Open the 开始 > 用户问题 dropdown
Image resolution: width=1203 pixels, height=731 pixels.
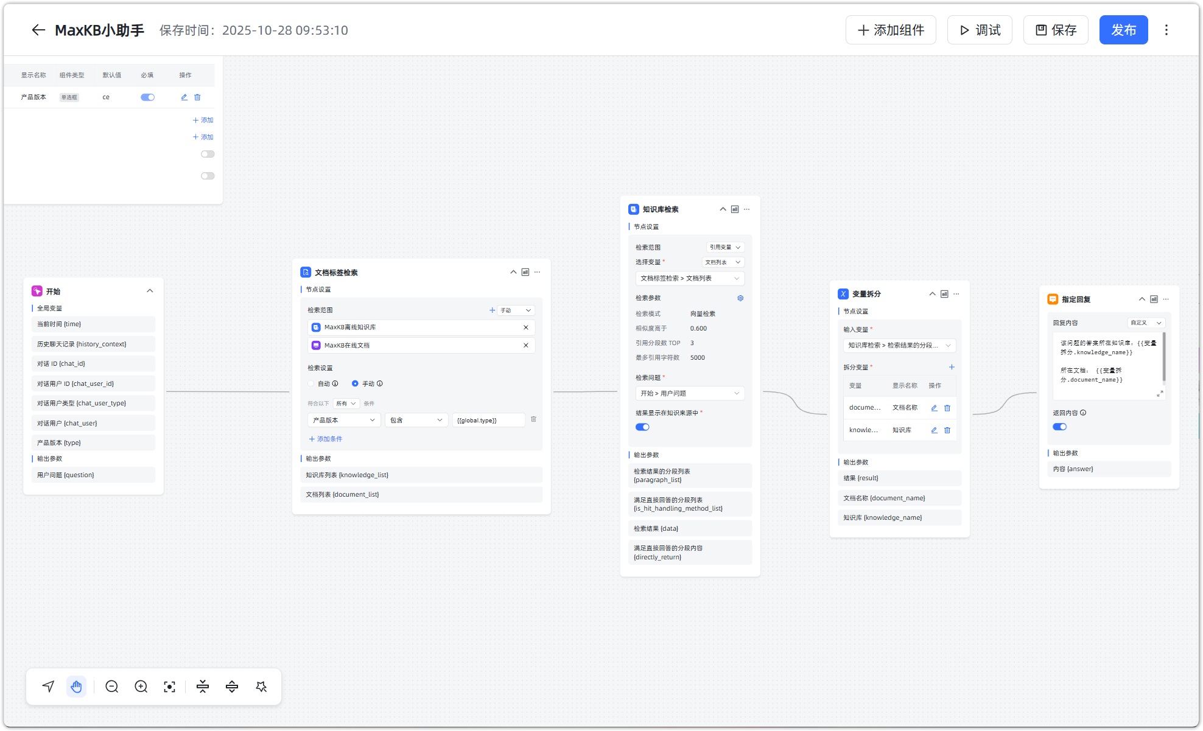(x=689, y=393)
